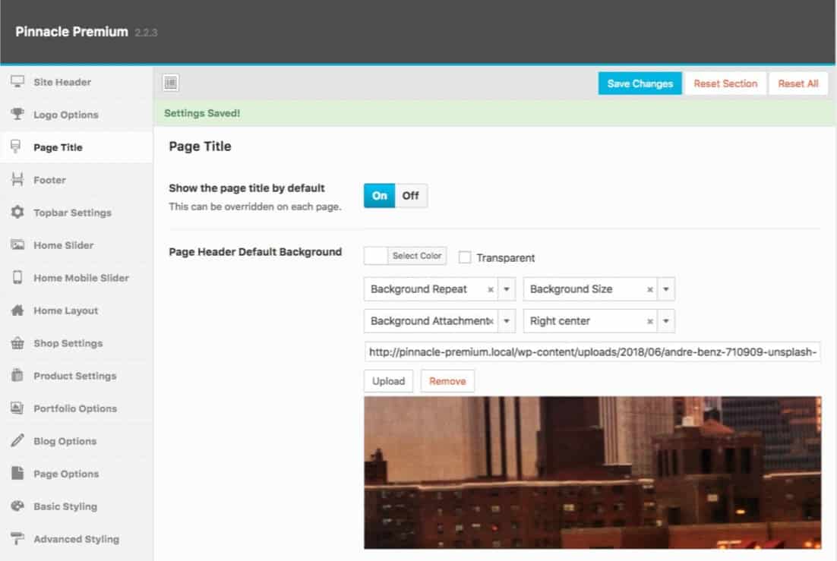Click Upload to choose a background image
Viewport: 837px width, 561px height.
(389, 381)
